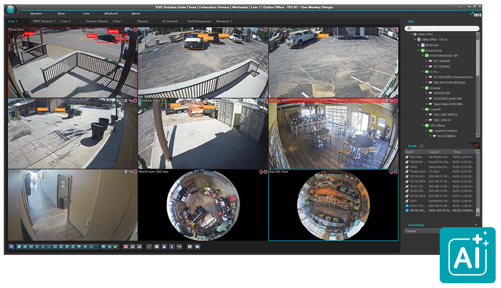Viewport: 501px width, 288px height.
Task: Switch to the Live 2 tab
Action: [x=66, y=21]
